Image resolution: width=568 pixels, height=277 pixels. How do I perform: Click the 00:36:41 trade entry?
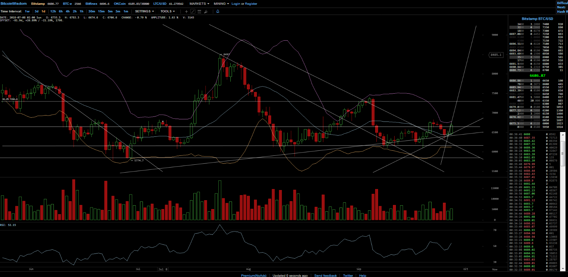coord(533,134)
